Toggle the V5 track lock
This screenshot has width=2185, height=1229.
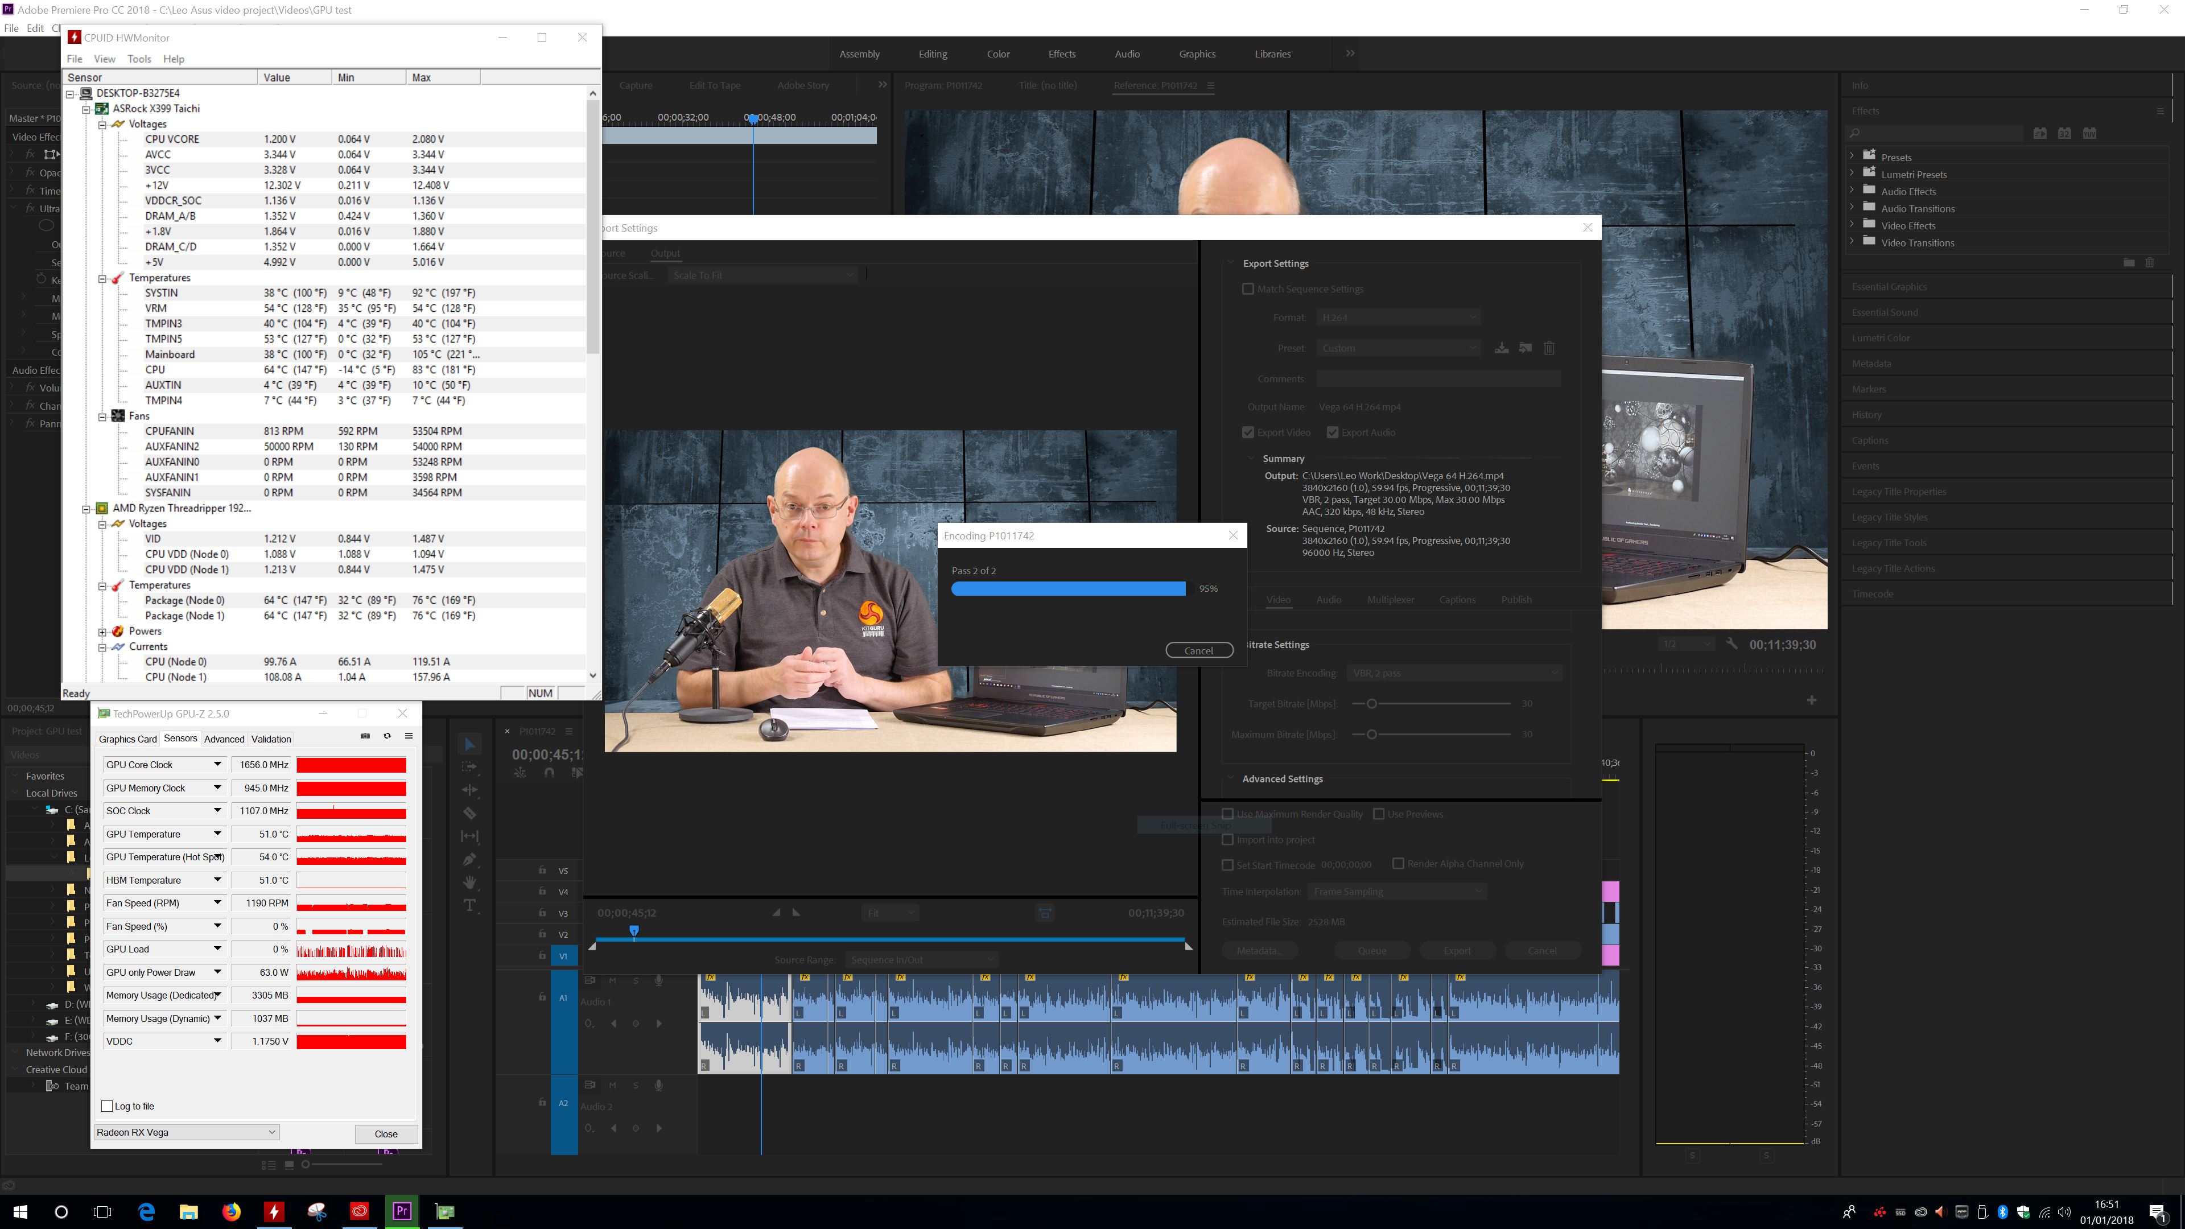click(542, 870)
